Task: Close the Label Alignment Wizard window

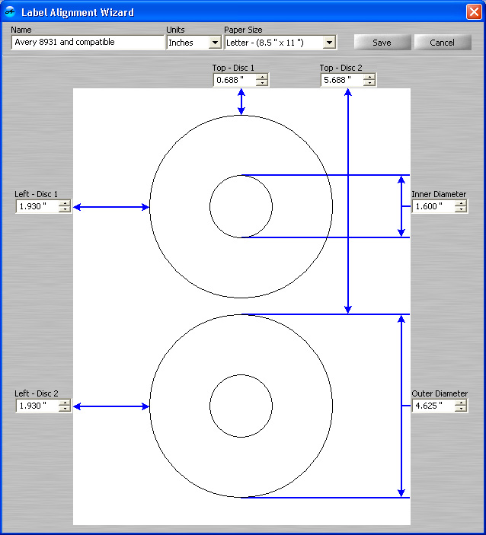Action: (474, 12)
